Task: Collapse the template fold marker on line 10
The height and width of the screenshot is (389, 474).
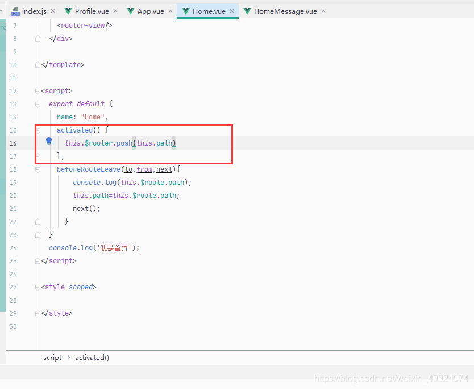Action: click(x=38, y=65)
